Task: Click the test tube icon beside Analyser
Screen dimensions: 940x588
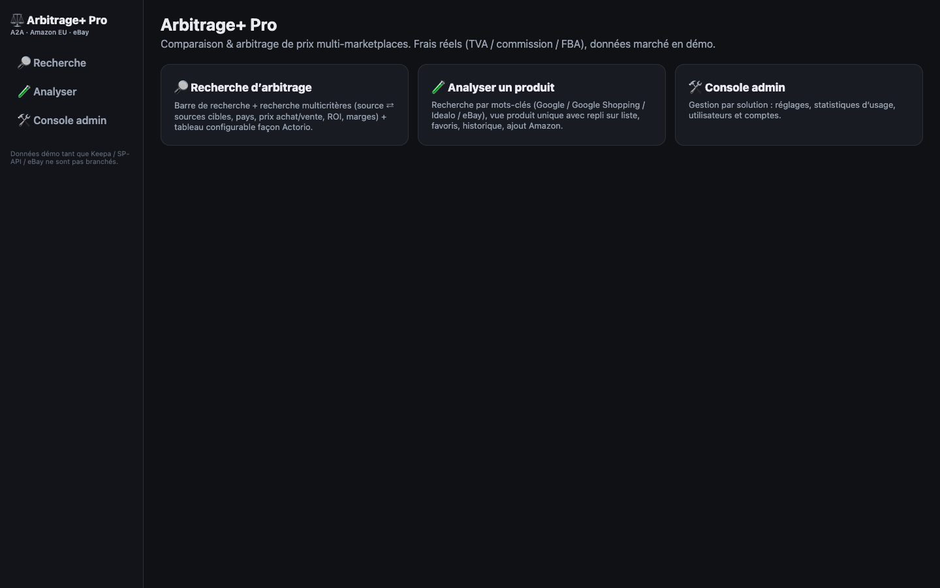Action: 24,91
